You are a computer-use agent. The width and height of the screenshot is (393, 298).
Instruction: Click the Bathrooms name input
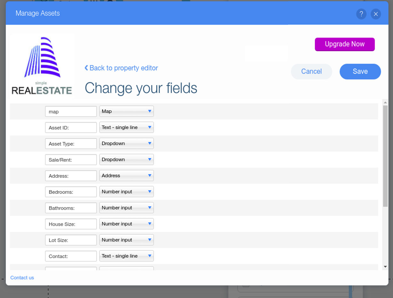point(71,208)
